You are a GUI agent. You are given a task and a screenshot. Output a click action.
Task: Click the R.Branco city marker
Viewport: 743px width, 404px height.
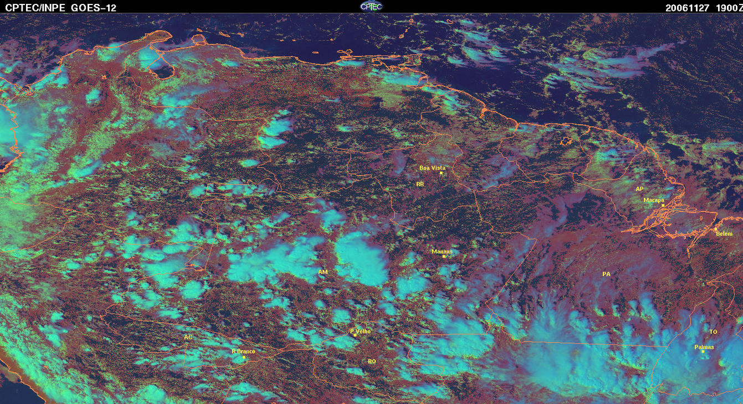point(244,358)
